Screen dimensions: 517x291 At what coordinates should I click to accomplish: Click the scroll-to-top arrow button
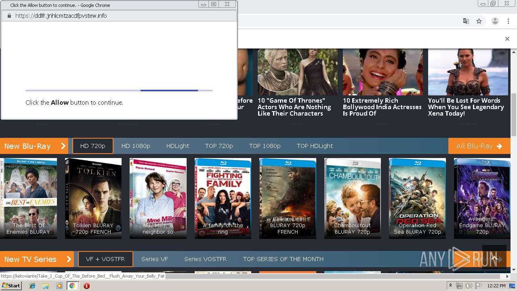pos(494,257)
